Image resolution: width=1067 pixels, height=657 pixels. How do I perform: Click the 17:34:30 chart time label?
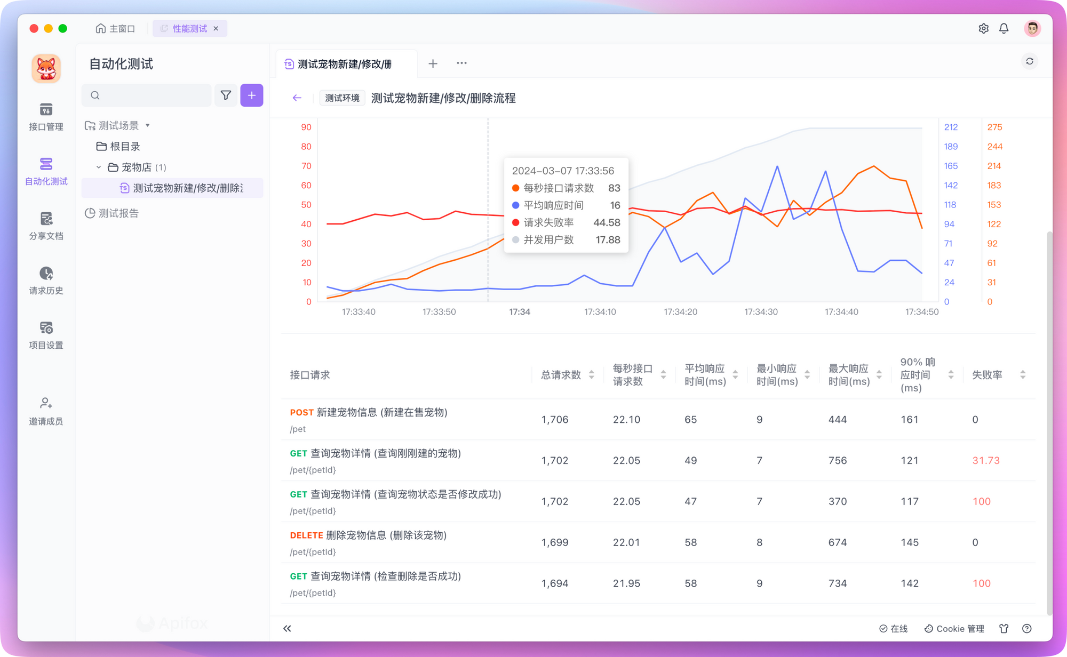tap(761, 312)
